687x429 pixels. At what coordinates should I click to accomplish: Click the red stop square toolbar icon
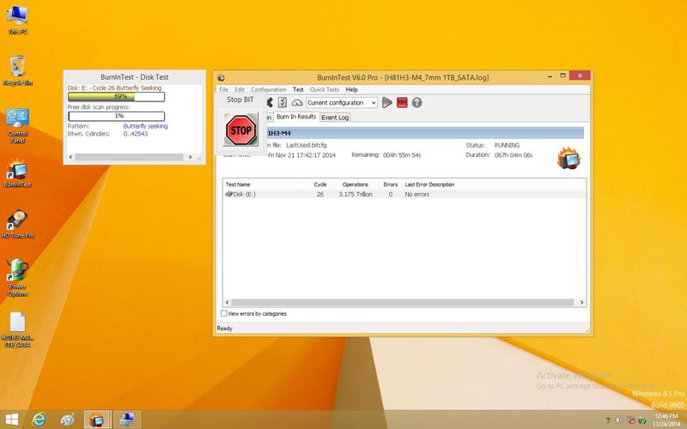[x=402, y=102]
